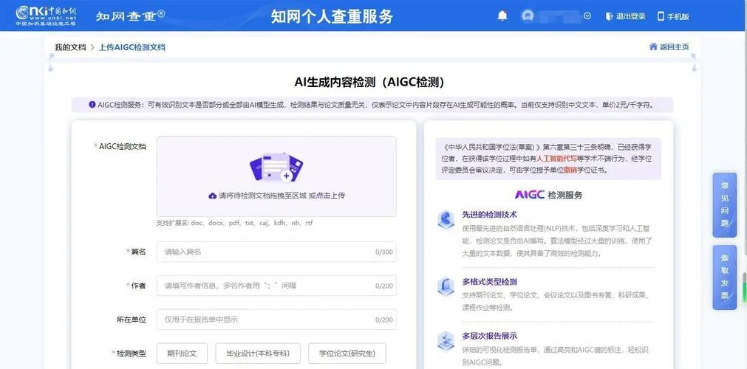Click the 多层次报告展示 feature icon
The height and width of the screenshot is (369, 747).
(446, 340)
